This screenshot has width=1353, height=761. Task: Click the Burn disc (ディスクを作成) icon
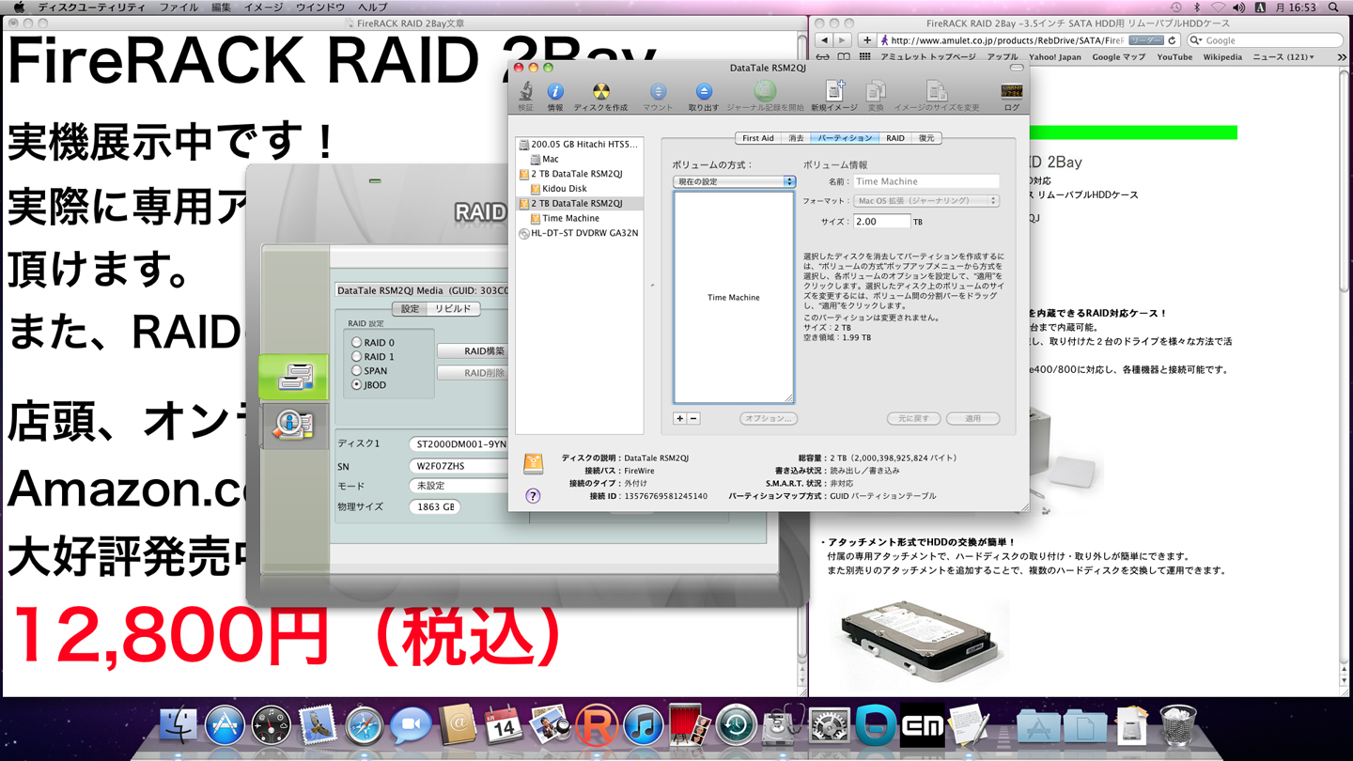[x=600, y=91]
